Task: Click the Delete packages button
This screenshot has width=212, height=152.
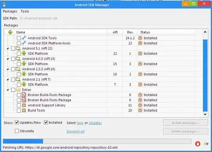Action: pos(185,131)
